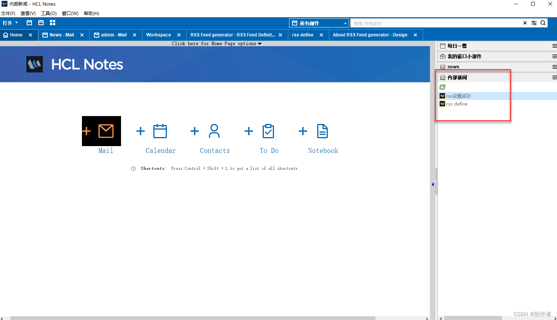The width and height of the screenshot is (557, 320).
Task: Clear the search box with X
Action: 525,23
